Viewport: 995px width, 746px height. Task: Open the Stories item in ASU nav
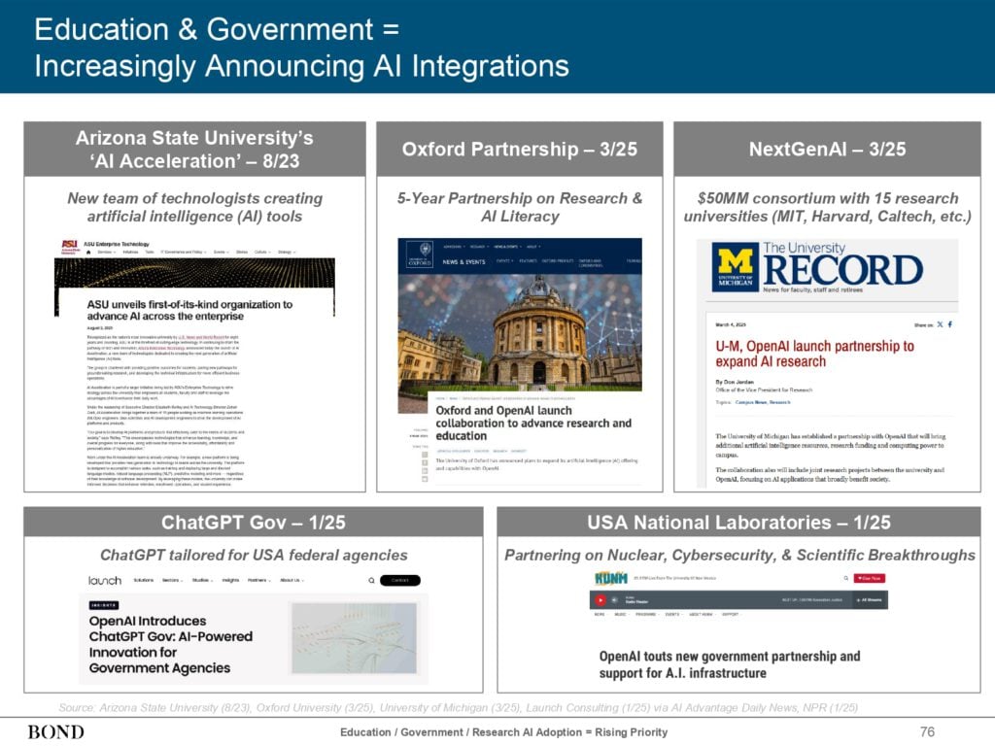242,253
